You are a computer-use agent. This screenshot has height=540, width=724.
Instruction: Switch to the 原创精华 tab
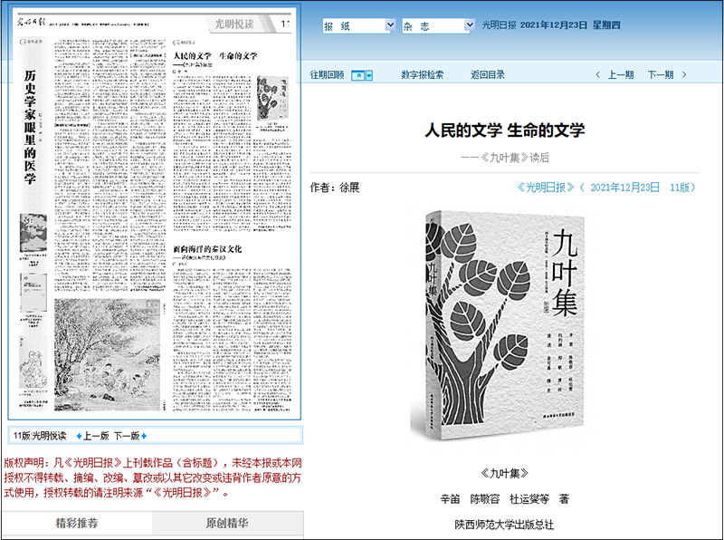pos(227,524)
